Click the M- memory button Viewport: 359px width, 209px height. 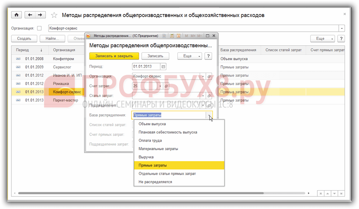(200, 36)
